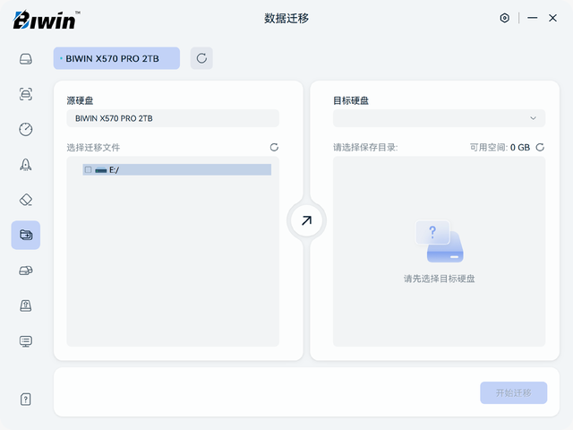Select the data migration sidebar icon
Screen dimensions: 573x430
(x=26, y=235)
